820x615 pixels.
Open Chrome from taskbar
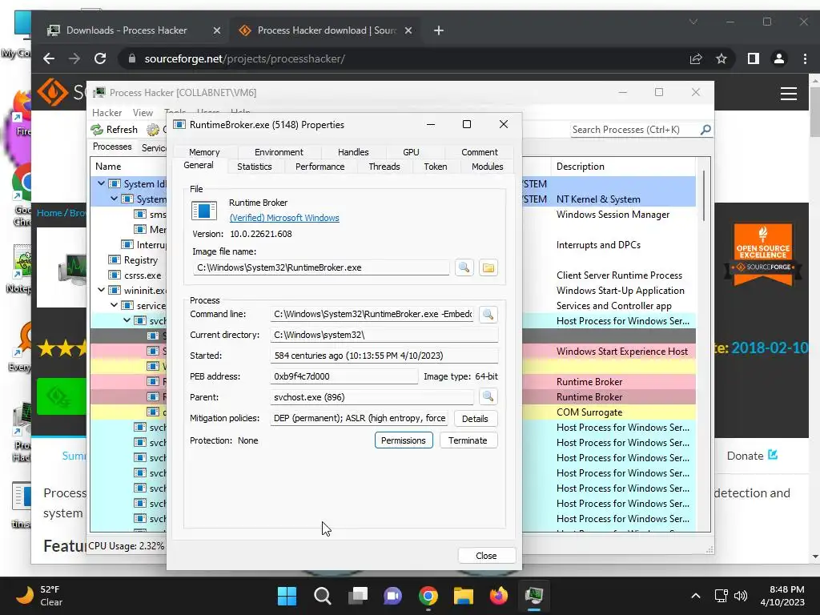[428, 596]
